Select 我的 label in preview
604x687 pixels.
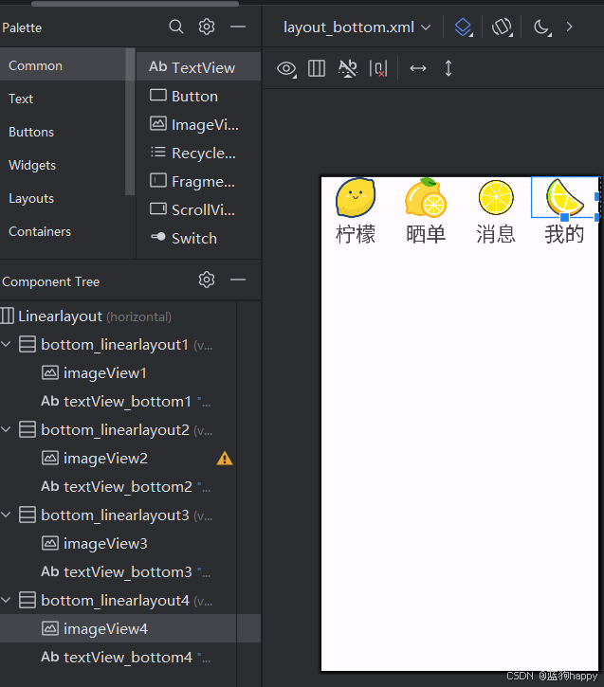coord(564,234)
